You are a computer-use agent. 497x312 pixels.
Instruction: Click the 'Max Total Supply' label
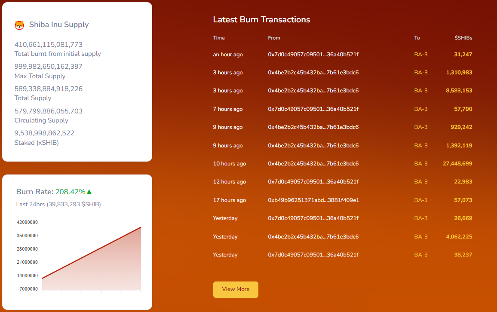tap(40, 76)
